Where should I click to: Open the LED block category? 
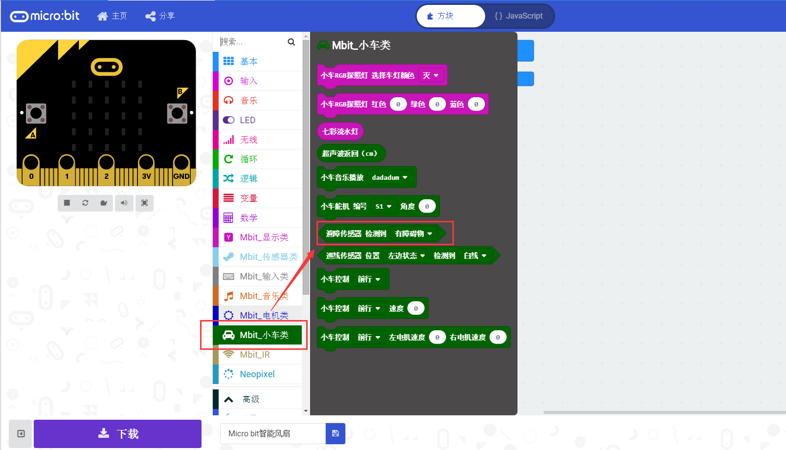coord(257,120)
